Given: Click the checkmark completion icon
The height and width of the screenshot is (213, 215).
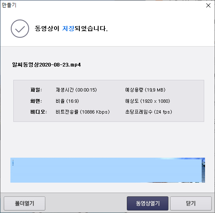Looking at the screenshot, I should click(x=20, y=29).
